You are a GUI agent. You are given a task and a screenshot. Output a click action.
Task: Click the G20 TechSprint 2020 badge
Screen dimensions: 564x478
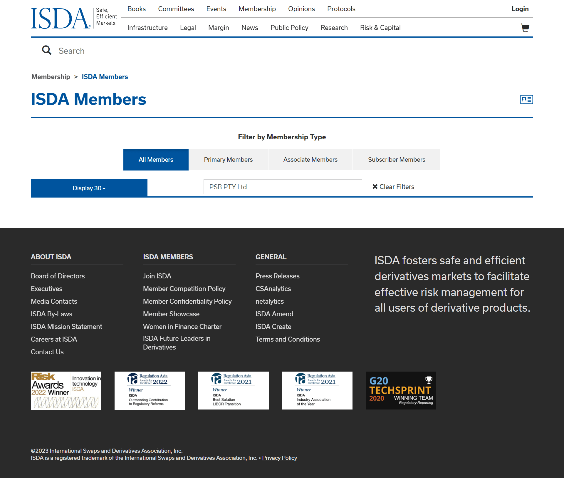click(x=401, y=390)
